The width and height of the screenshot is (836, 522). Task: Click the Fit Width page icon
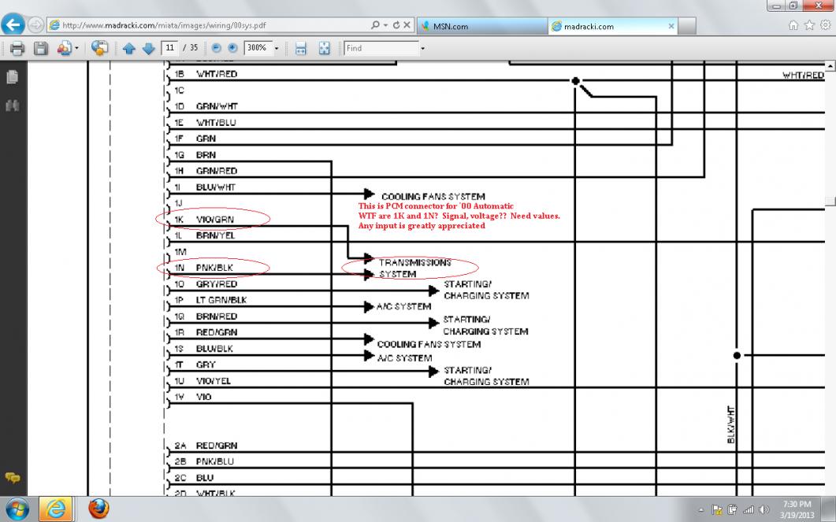301,48
